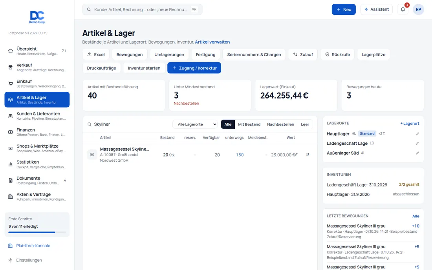
Task: Click the Plattform-Konsole icon
Action: click(x=11, y=246)
